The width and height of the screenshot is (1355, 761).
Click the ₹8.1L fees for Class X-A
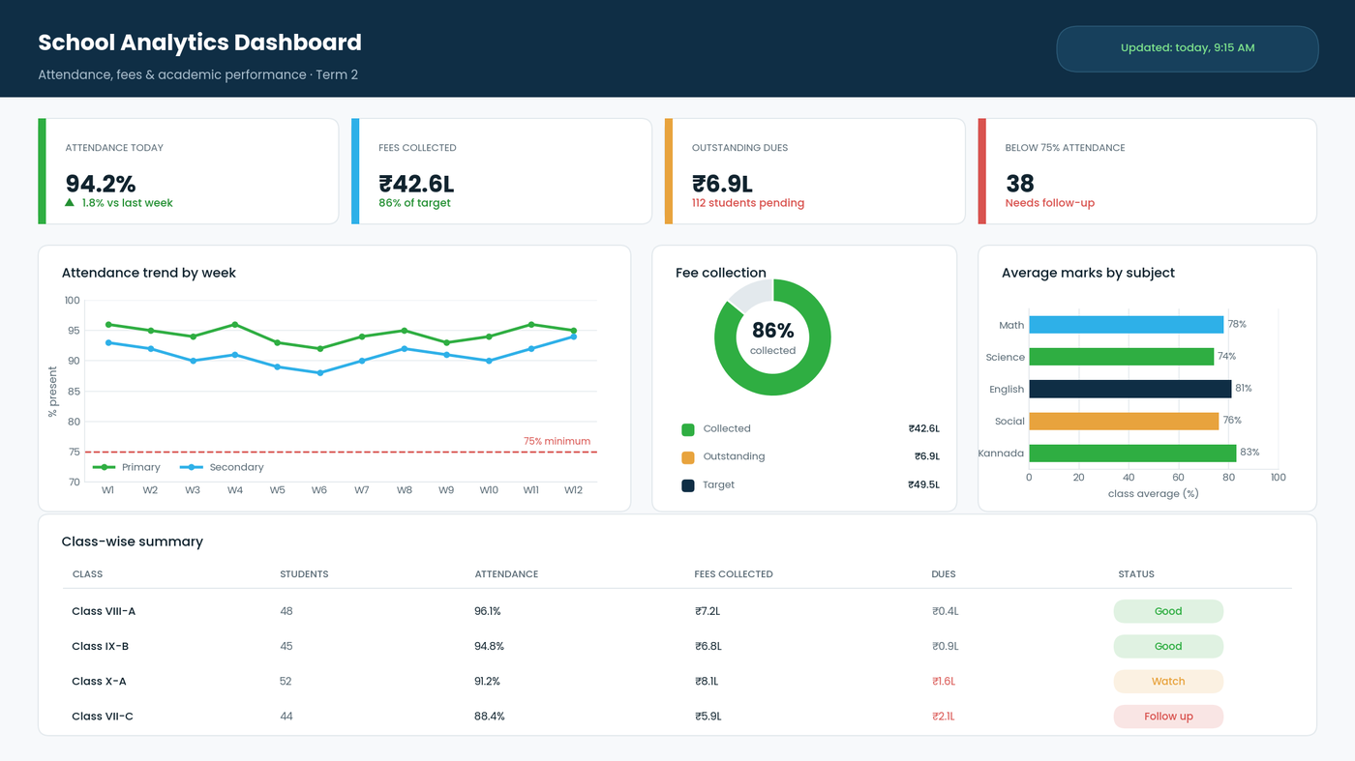coord(708,682)
